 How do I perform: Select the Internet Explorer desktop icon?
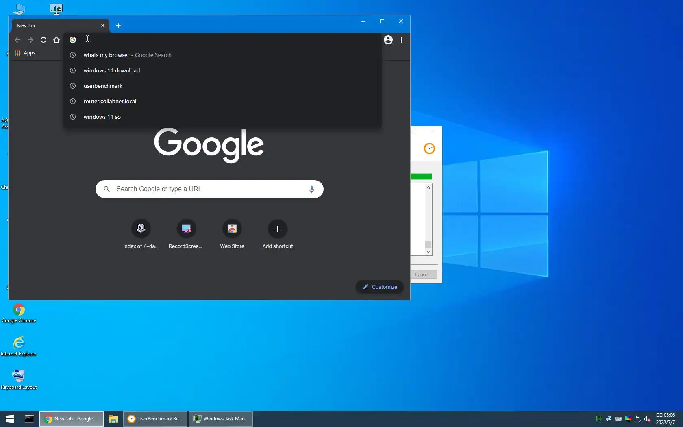point(19,346)
